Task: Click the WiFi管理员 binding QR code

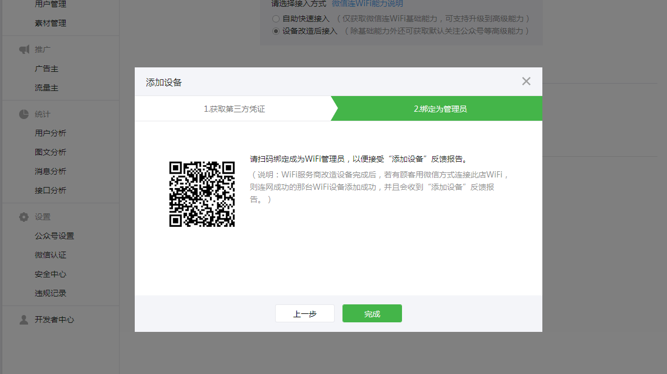Action: [202, 194]
